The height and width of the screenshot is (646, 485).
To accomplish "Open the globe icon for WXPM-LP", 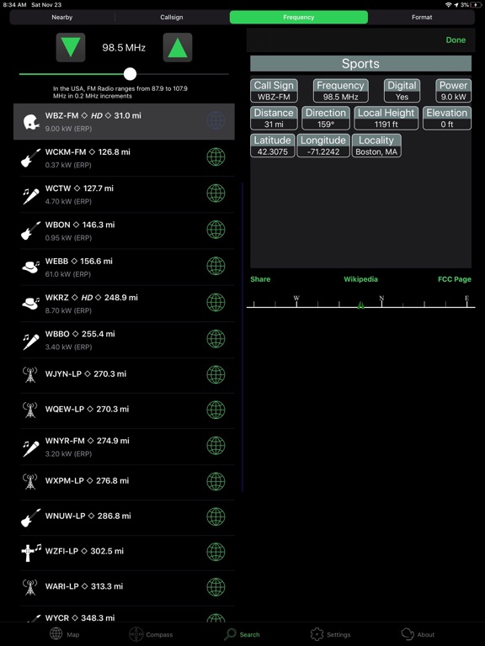I will click(x=216, y=481).
